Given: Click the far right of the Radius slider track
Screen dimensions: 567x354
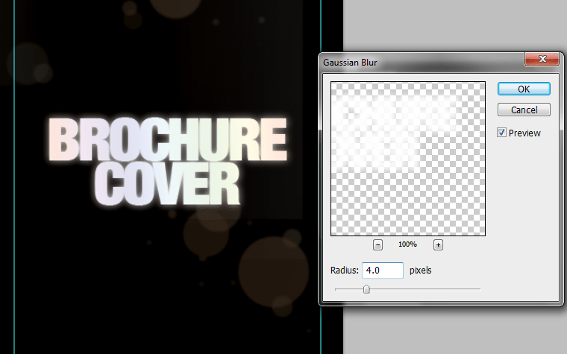Looking at the screenshot, I should pos(479,289).
